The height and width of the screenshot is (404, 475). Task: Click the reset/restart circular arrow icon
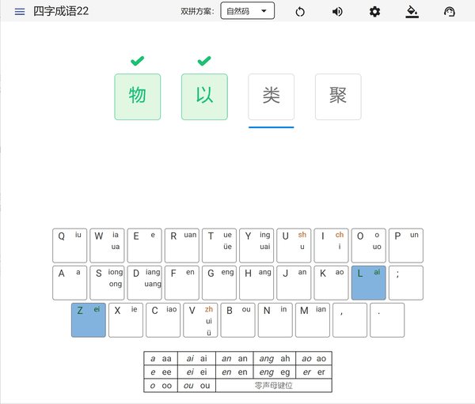pyautogui.click(x=300, y=11)
